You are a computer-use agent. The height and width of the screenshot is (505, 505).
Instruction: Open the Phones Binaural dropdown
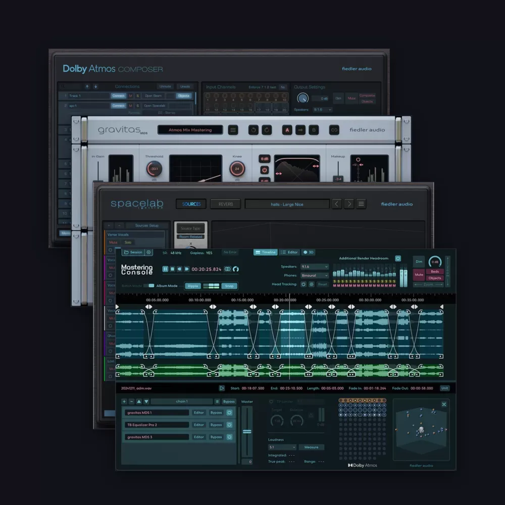(314, 275)
